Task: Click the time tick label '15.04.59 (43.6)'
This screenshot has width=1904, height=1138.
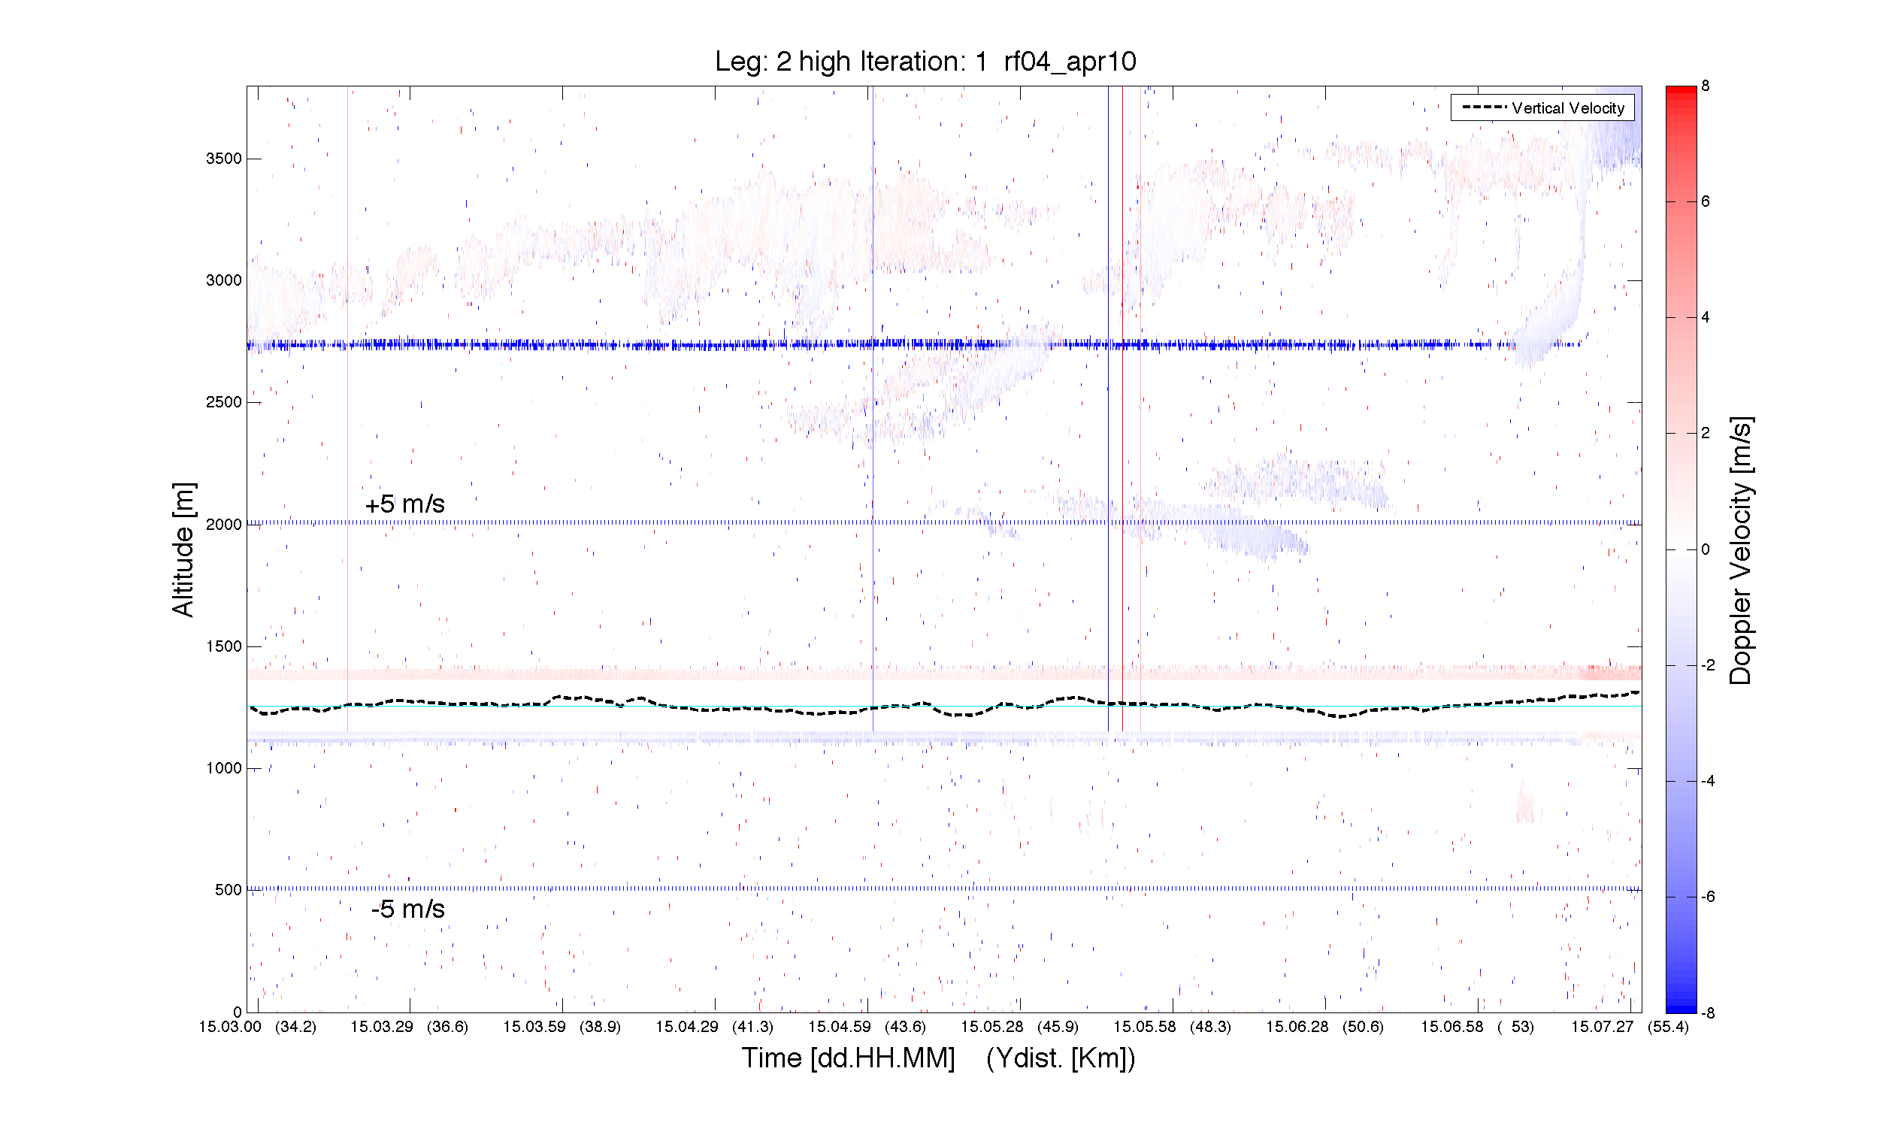Action: 867,1027
